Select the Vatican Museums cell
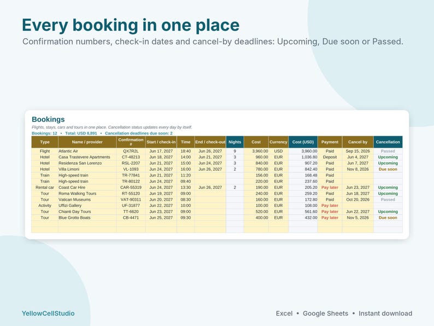 pos(87,200)
